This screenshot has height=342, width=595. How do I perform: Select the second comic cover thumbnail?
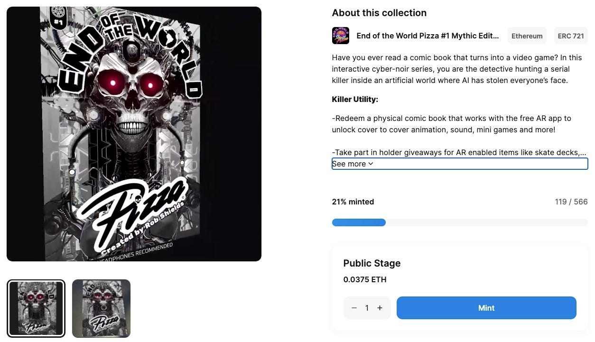click(101, 308)
